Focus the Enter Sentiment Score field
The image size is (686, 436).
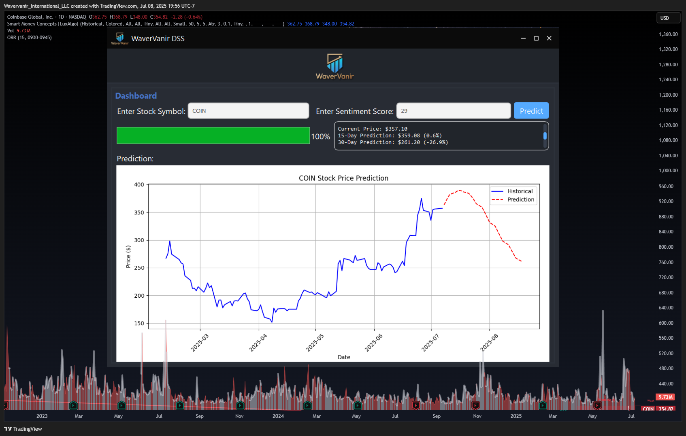pyautogui.click(x=454, y=111)
